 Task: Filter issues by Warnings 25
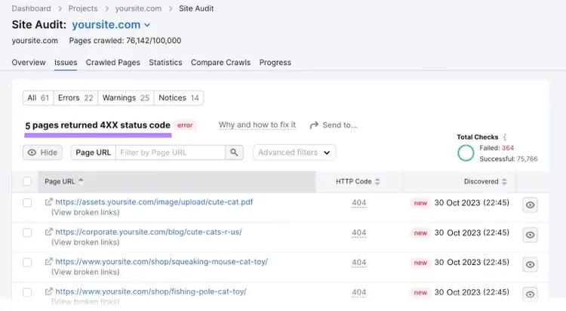coord(126,98)
